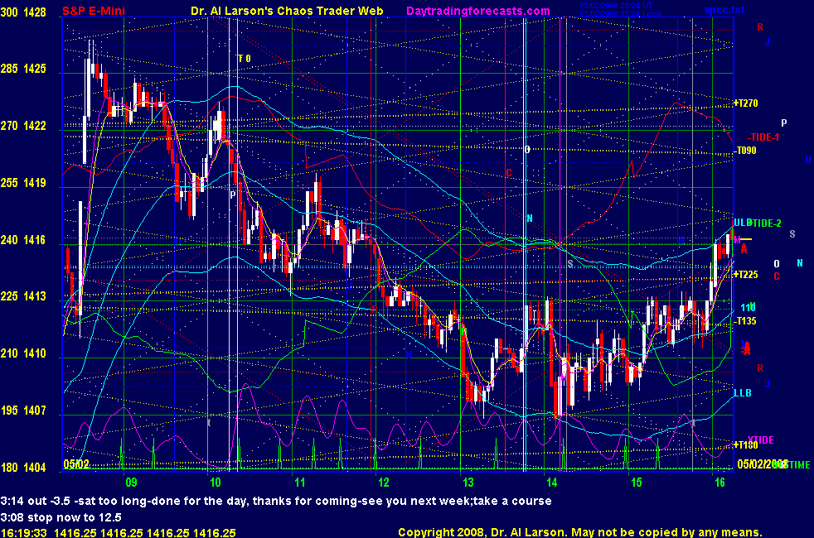This screenshot has width=814, height=538.
Task: Click the '+T270' line label
Action: click(x=746, y=103)
